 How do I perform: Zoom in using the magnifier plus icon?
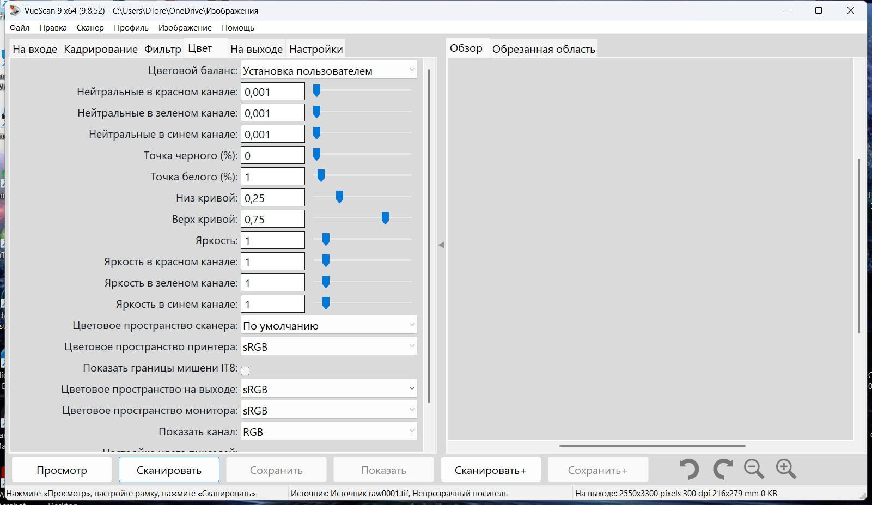[x=786, y=469]
